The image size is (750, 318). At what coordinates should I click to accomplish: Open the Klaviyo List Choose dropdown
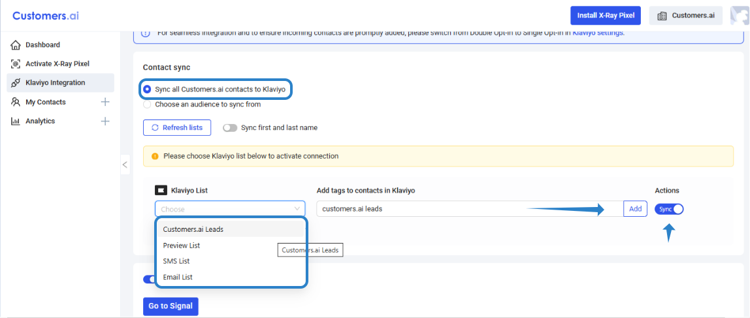click(230, 209)
